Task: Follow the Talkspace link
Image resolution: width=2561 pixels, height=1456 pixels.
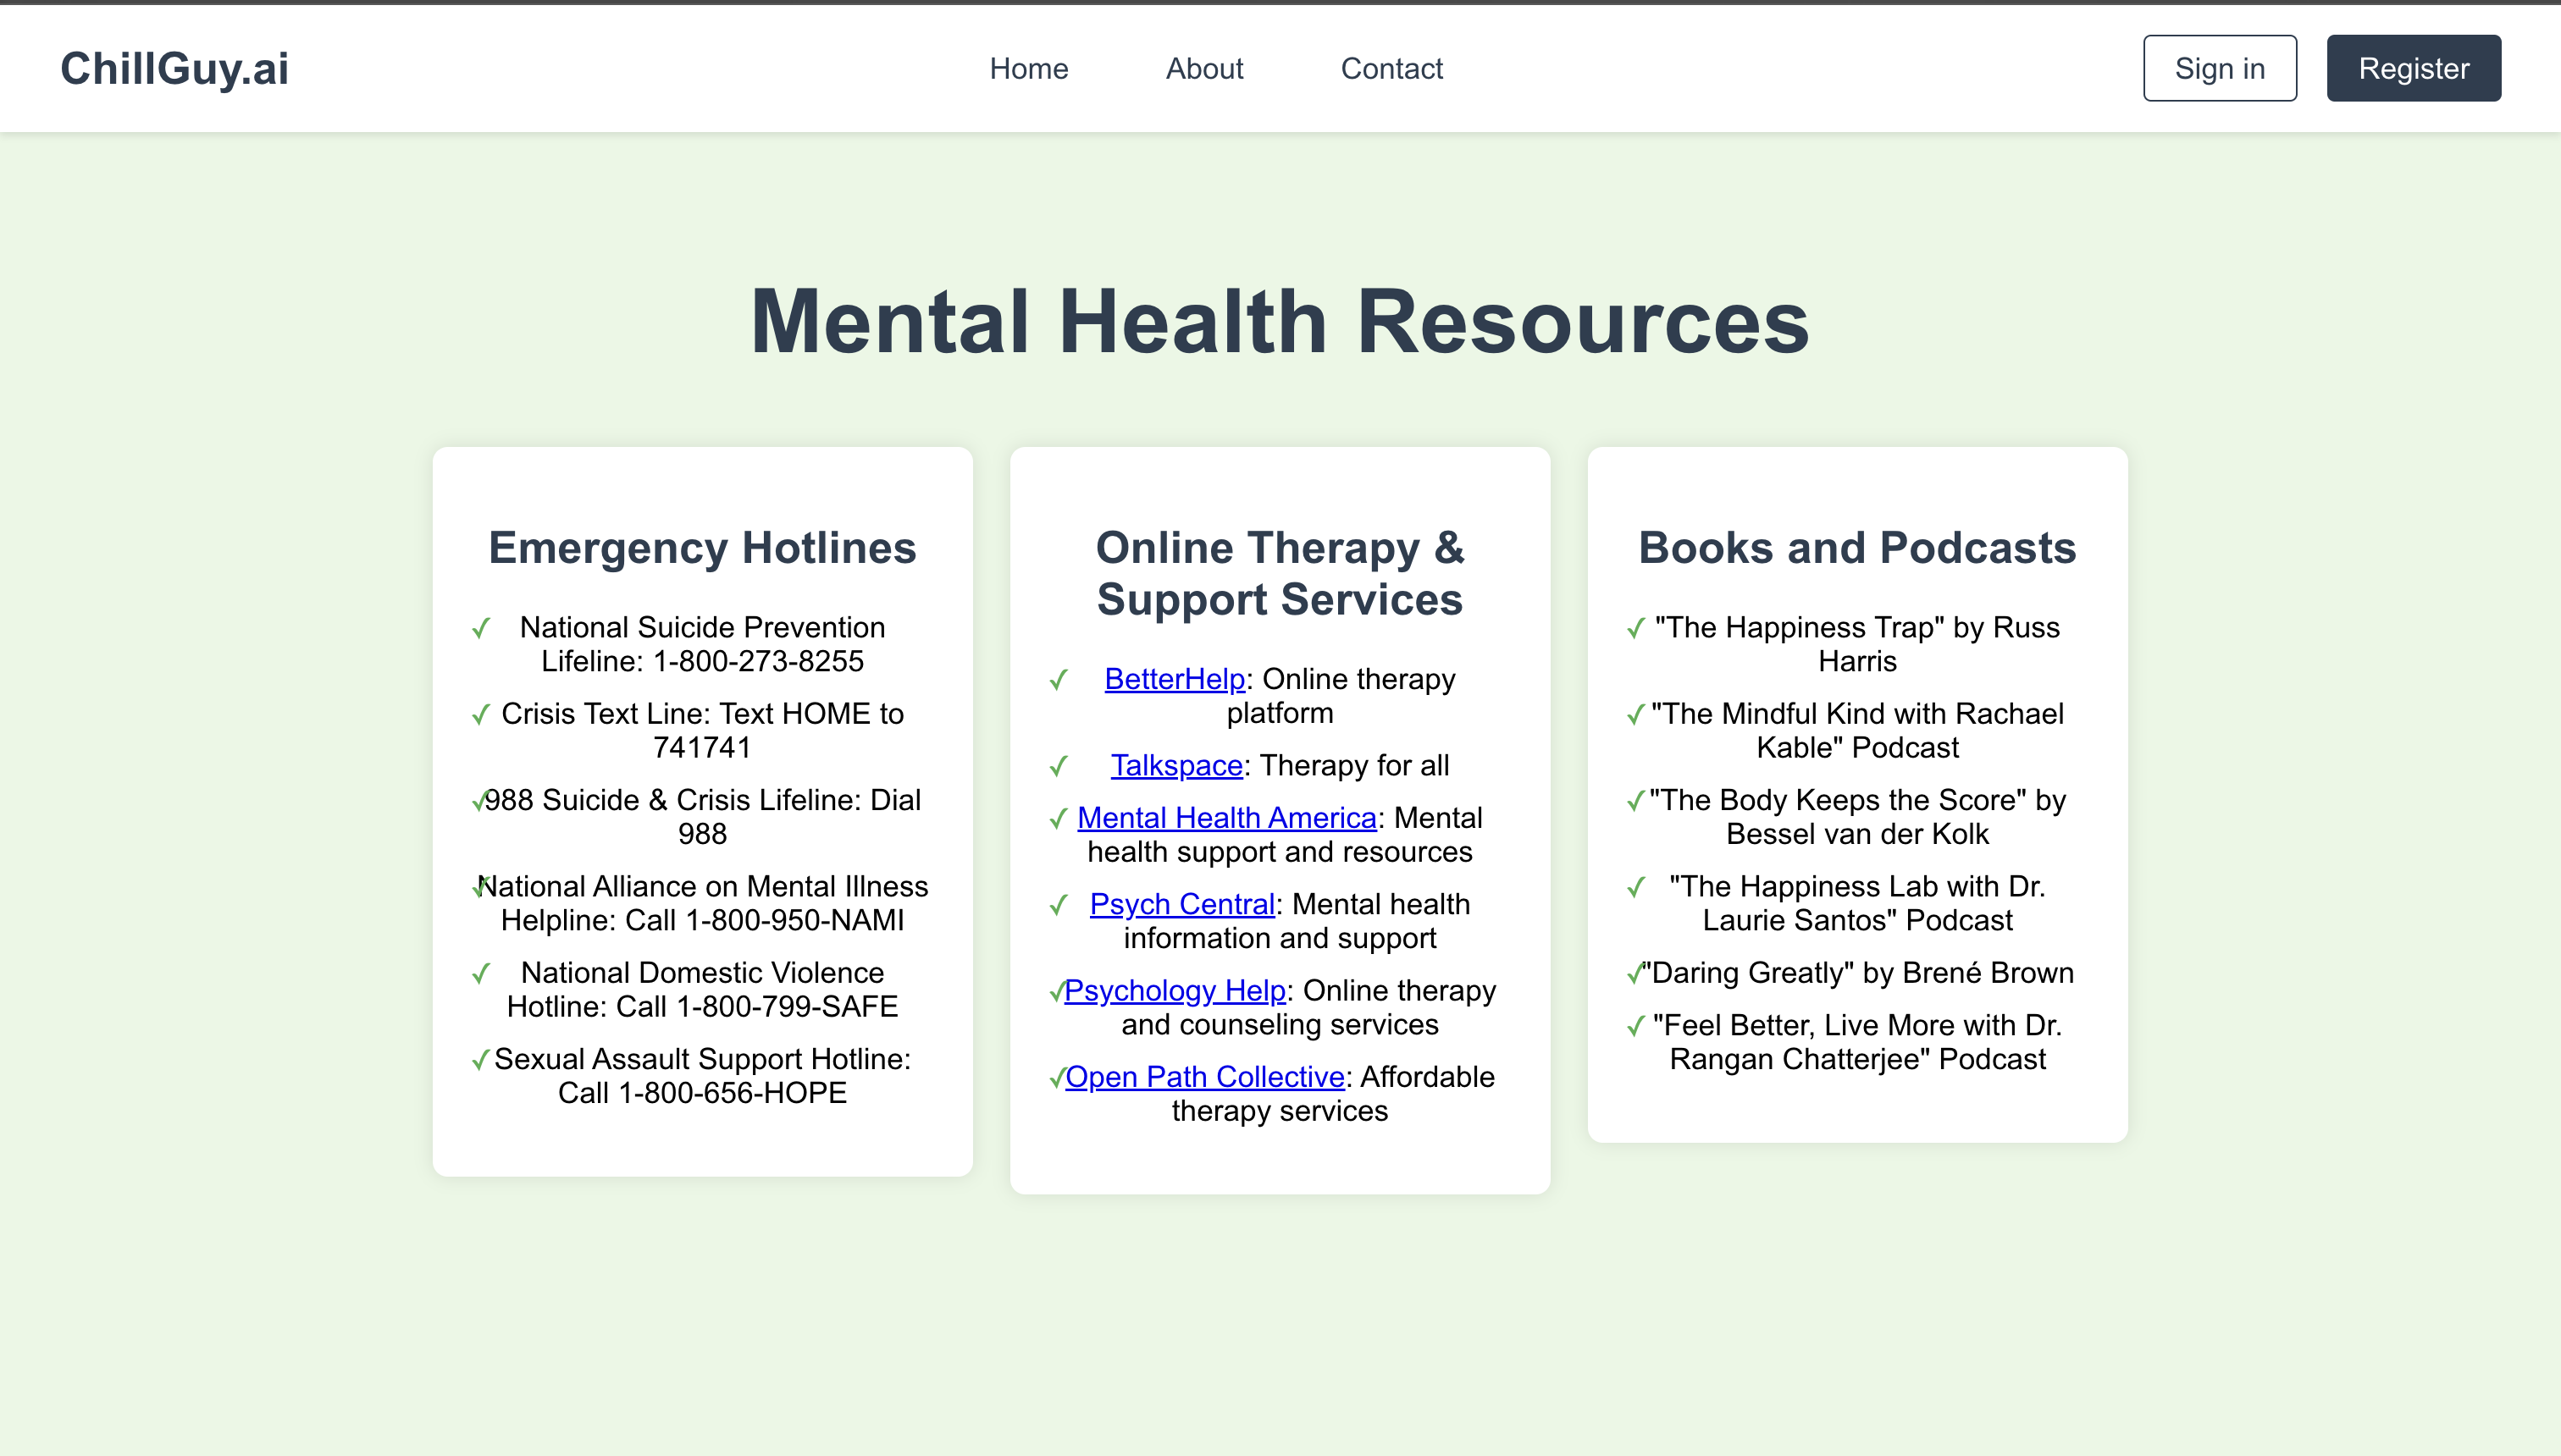Action: [x=1176, y=765]
